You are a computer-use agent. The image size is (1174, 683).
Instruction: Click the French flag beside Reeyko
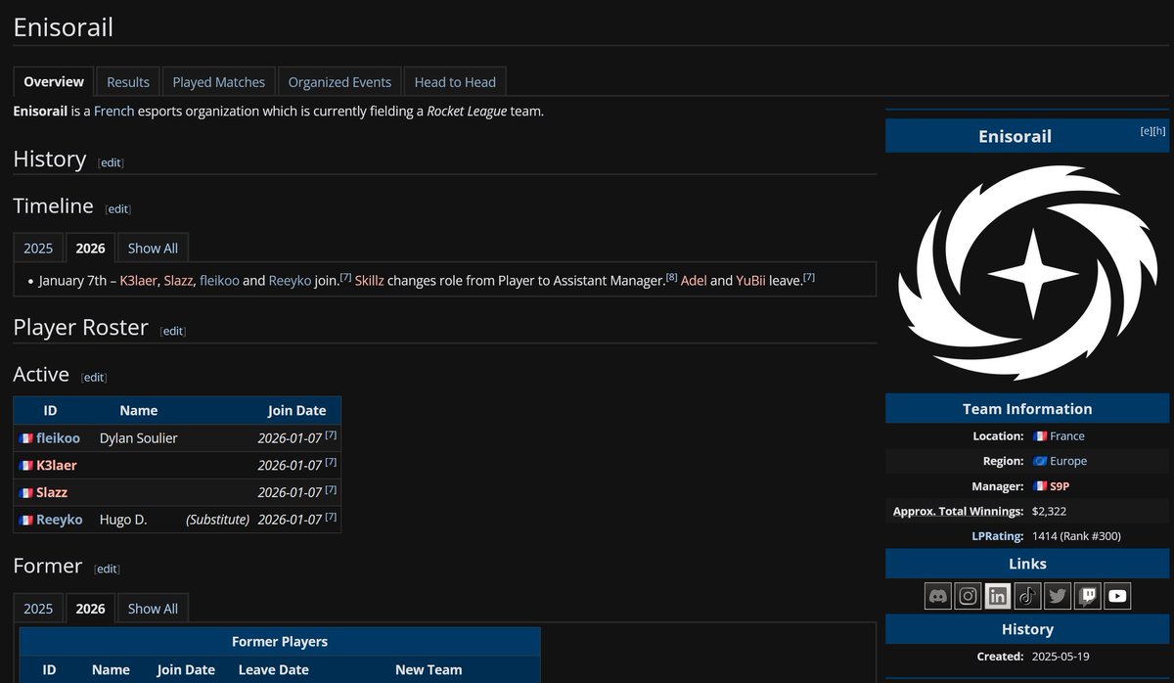pos(25,520)
